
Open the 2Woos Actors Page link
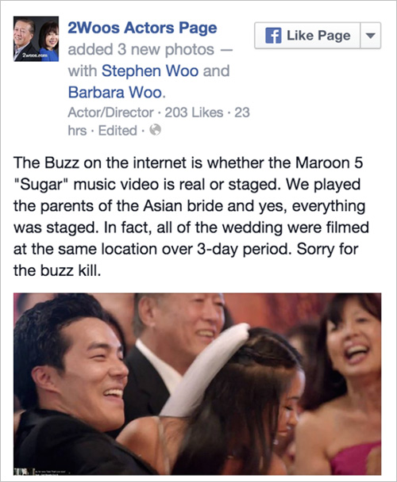(x=142, y=28)
